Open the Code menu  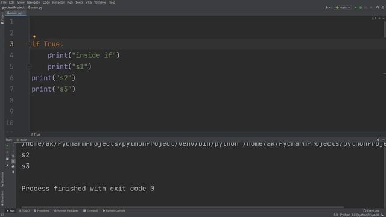click(46, 2)
